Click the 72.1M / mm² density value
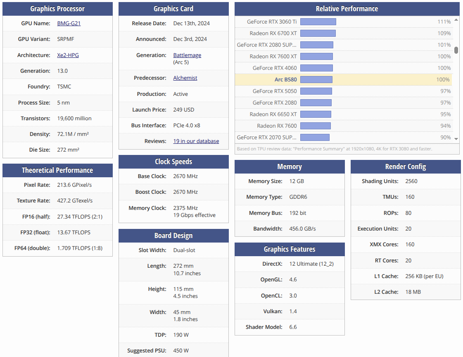This screenshot has height=357, width=463. 73,134
